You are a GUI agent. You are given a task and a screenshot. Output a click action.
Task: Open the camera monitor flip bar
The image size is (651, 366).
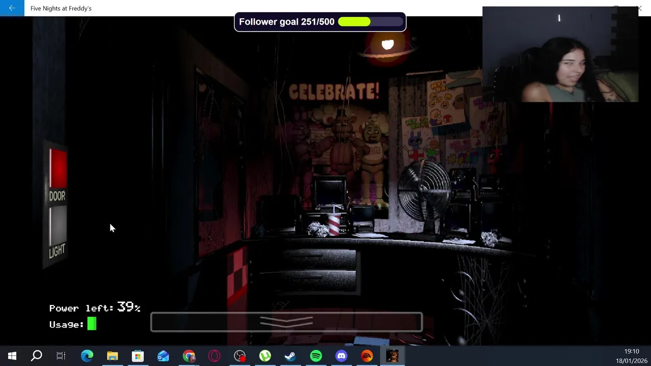coord(286,322)
